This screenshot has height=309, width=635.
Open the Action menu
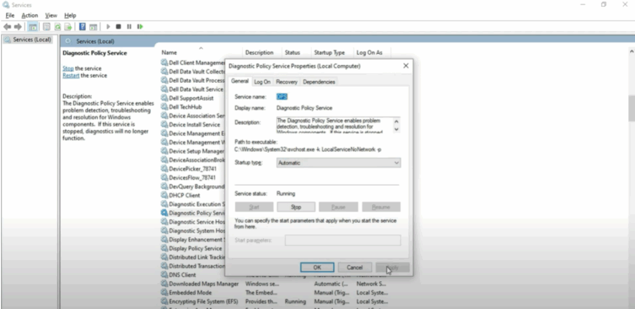[30, 15]
